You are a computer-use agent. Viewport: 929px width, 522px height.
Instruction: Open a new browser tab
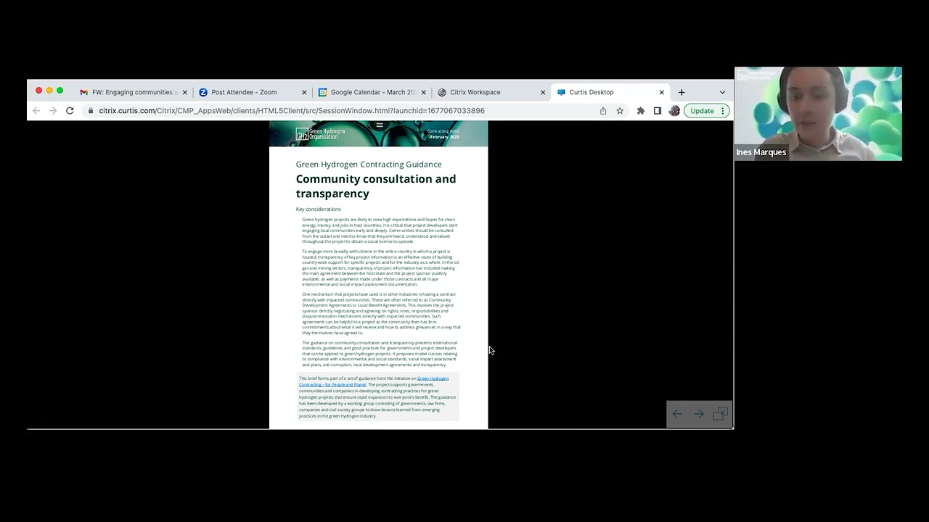click(682, 92)
